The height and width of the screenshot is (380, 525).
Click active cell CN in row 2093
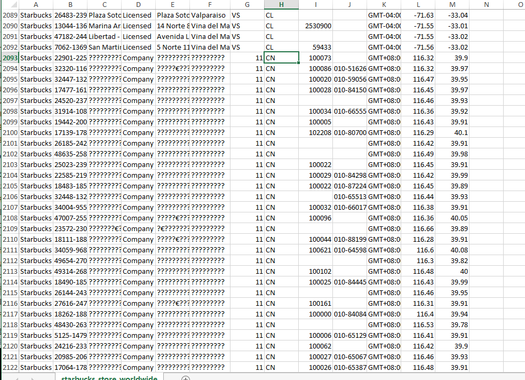tap(281, 58)
